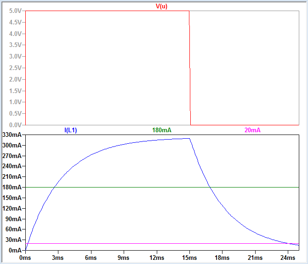This screenshot has width=308, height=264.
Task: Click the 150mA axis label
Action: [x=12, y=198]
